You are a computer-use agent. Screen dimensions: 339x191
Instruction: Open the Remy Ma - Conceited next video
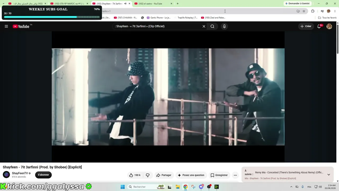pyautogui.click(x=289, y=172)
